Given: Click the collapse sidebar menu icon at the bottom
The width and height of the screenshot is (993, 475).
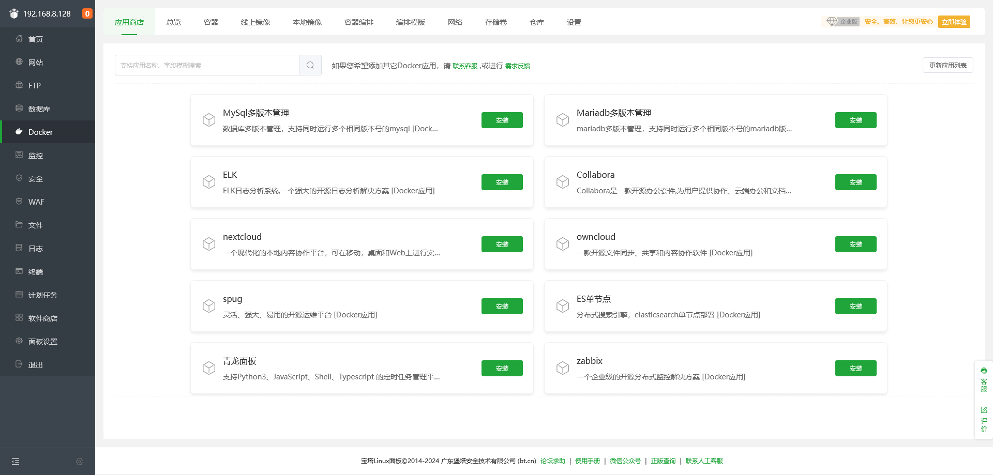Looking at the screenshot, I should point(16,462).
